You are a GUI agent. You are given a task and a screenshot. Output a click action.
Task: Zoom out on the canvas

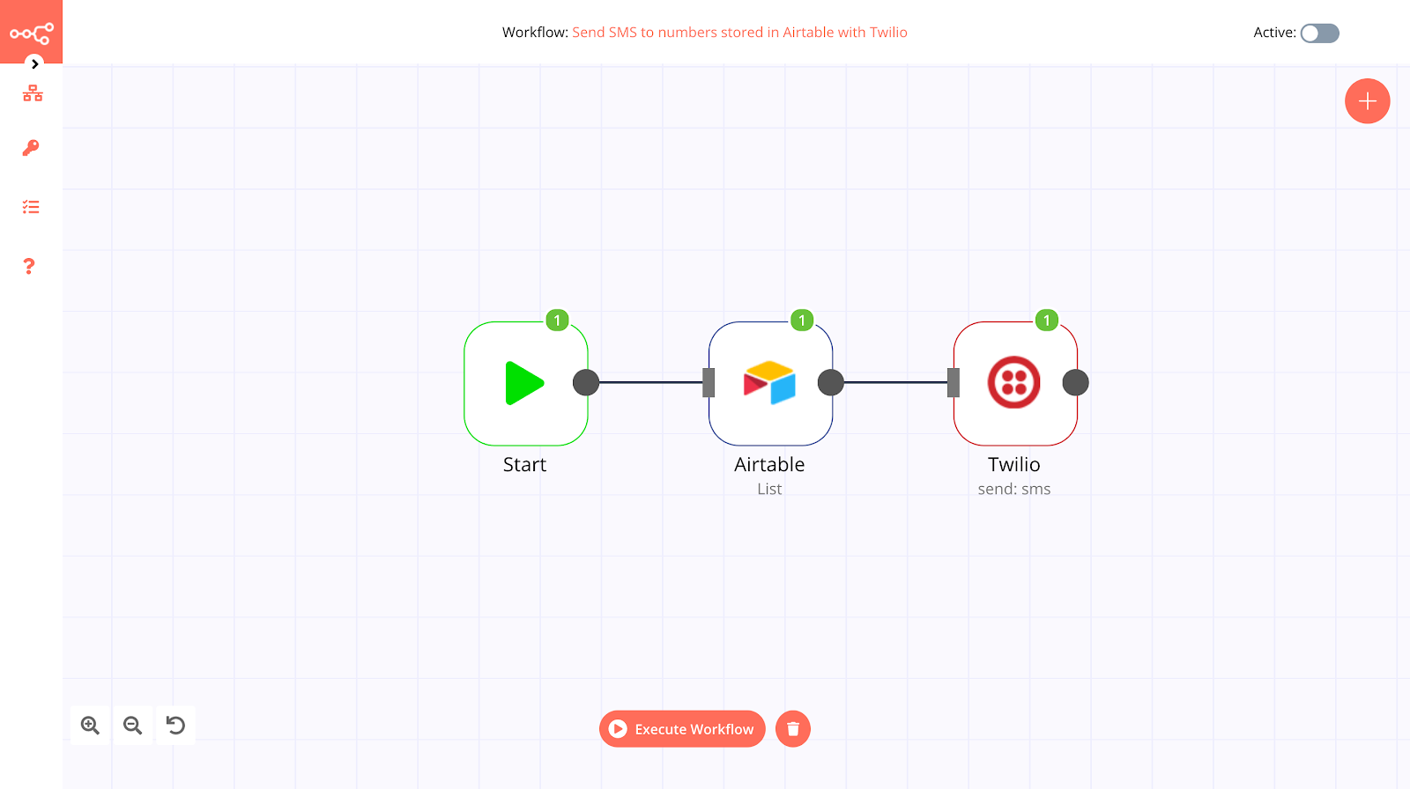[x=132, y=726]
